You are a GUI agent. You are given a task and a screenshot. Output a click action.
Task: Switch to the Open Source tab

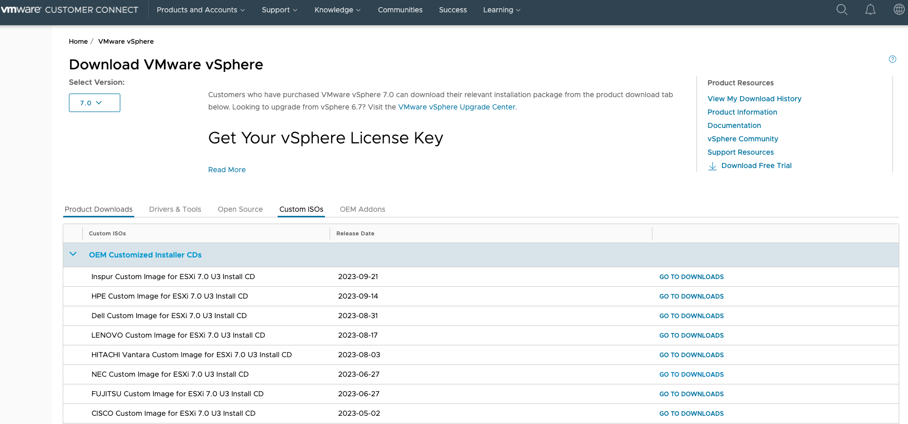240,209
